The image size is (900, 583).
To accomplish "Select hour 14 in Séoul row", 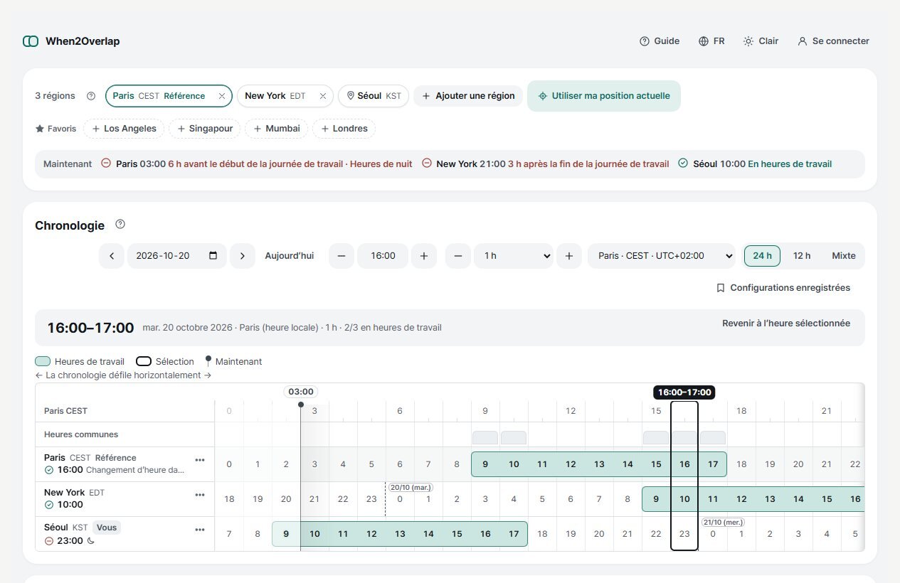I will [428, 534].
